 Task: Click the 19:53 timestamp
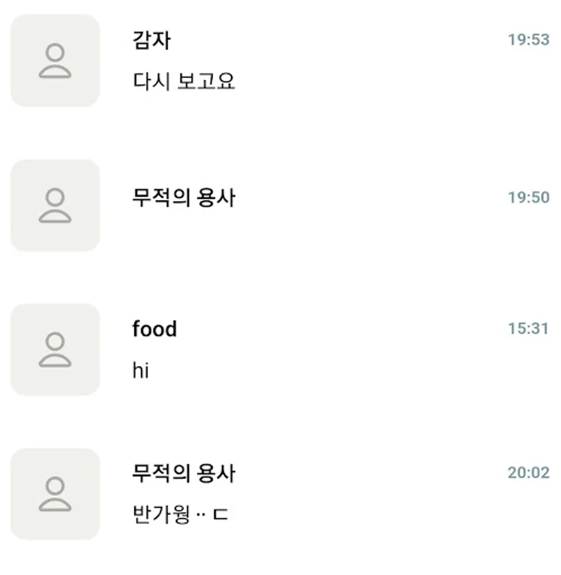(528, 40)
